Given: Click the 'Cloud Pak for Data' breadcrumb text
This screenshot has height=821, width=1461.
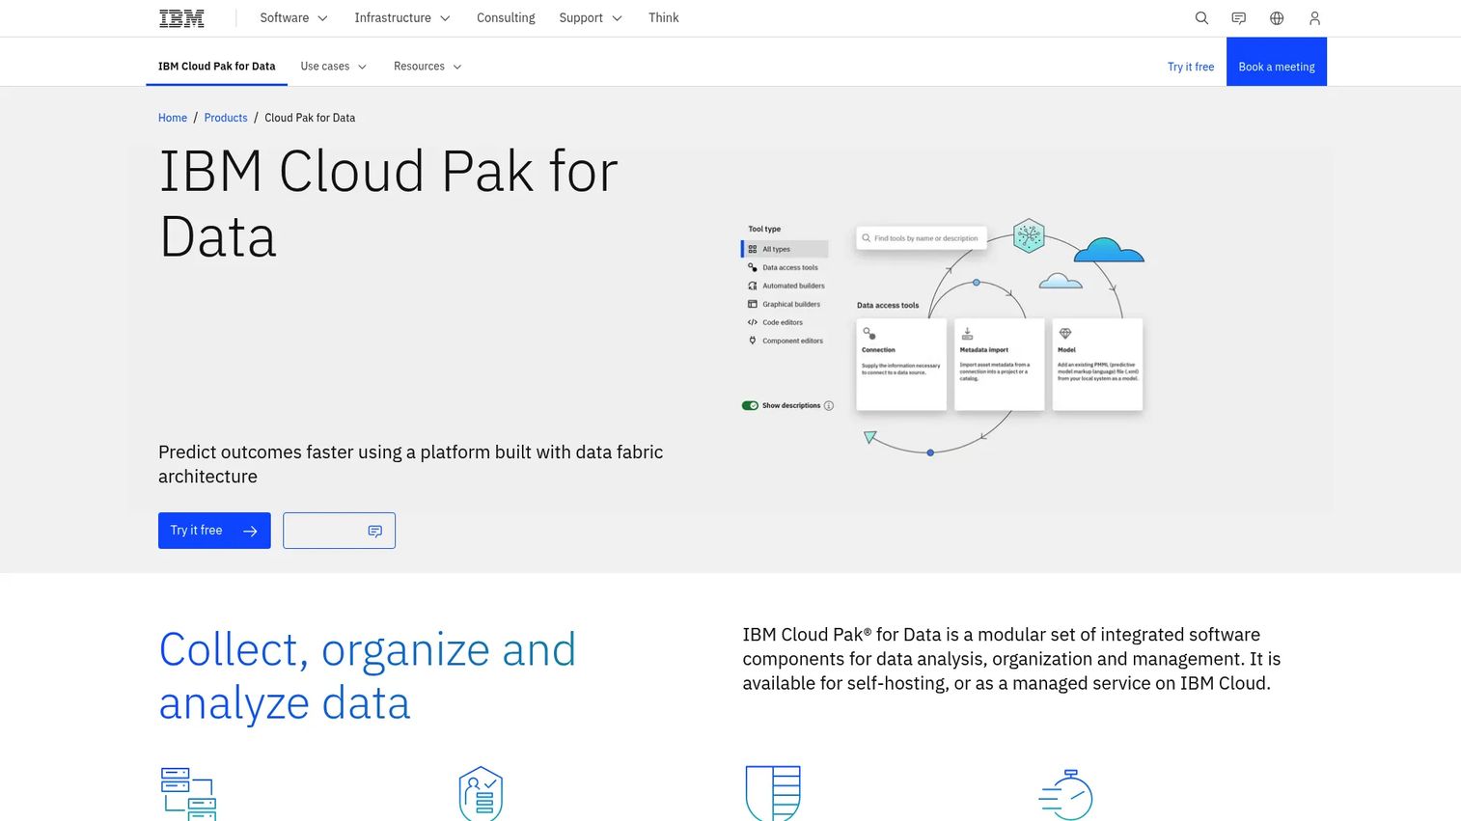Looking at the screenshot, I should click(310, 118).
